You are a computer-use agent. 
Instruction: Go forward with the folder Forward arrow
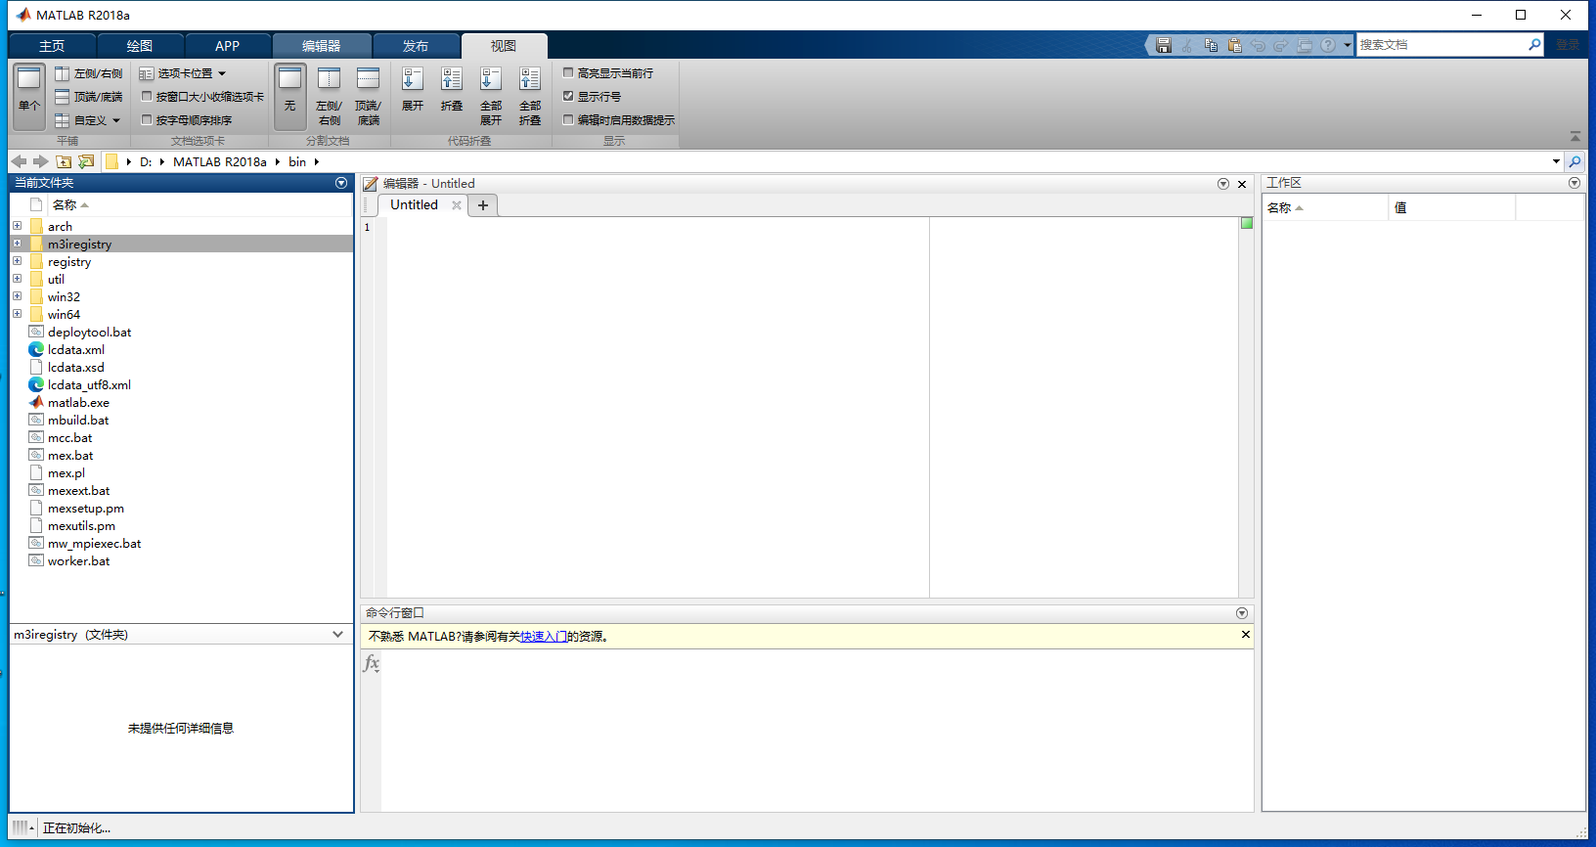(40, 161)
